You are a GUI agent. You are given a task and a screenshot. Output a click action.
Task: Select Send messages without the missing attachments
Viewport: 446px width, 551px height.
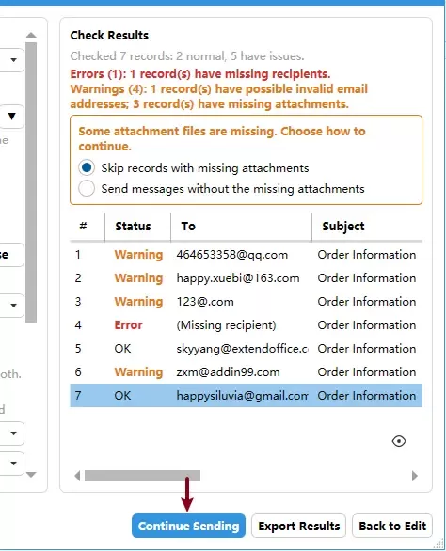click(x=87, y=188)
